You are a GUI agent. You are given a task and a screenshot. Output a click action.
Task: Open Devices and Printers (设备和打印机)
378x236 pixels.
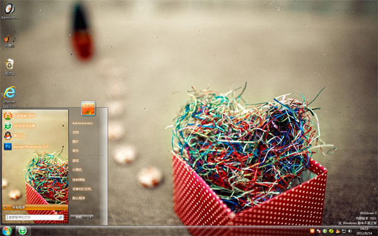(x=82, y=189)
